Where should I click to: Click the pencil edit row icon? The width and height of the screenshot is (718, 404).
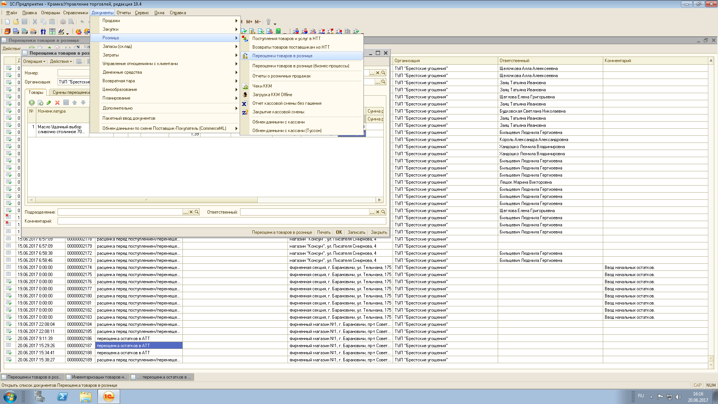coord(49,102)
